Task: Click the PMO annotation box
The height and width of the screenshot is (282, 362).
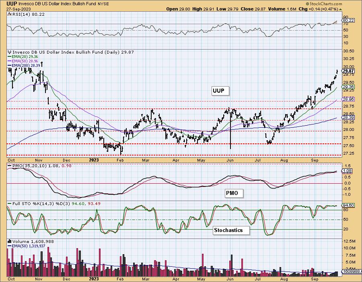Action: click(x=234, y=193)
